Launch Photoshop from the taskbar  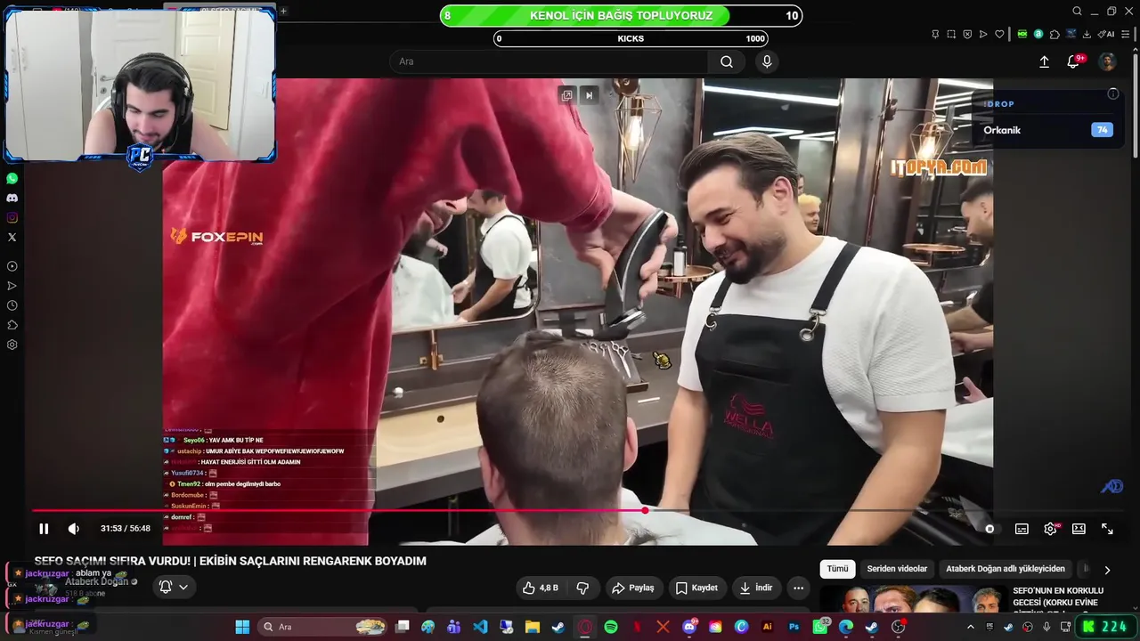794,627
